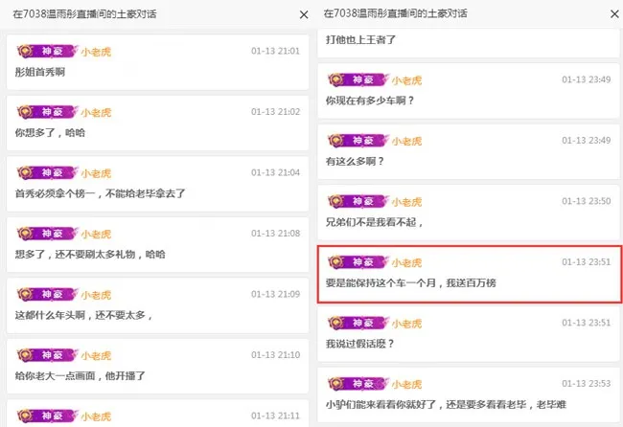Click 神豪 badge on 彤姐首秀啊 message
This screenshot has height=427, width=623.
click(47, 51)
